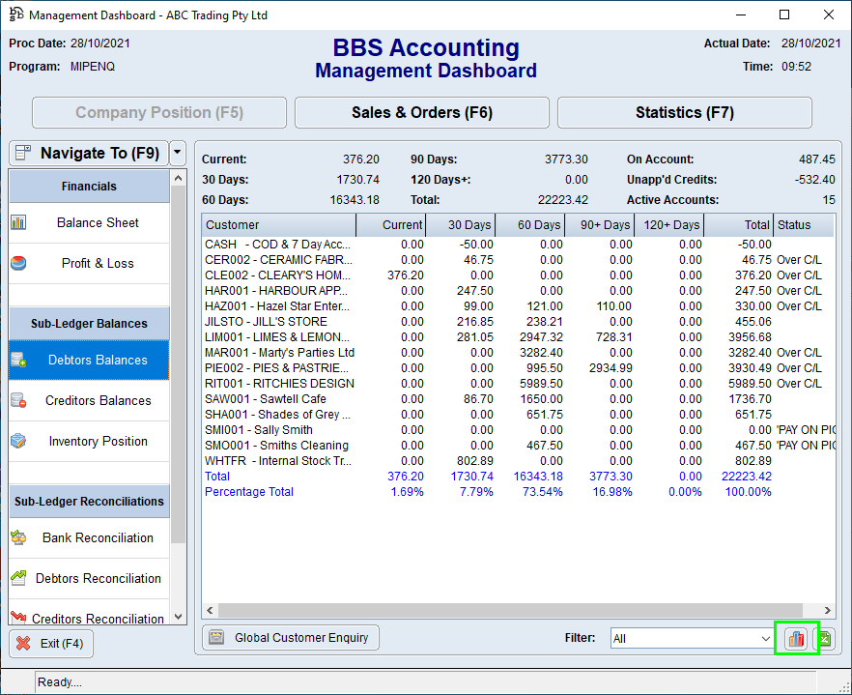The height and width of the screenshot is (695, 852).
Task: Open the Filter combo box
Action: point(692,638)
